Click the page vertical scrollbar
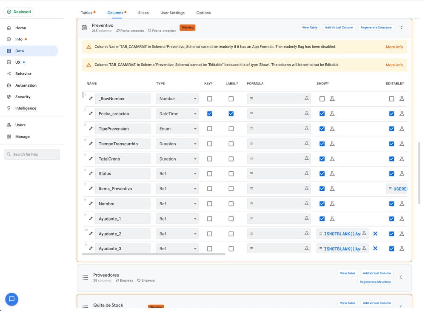The height and width of the screenshot is (311, 425). point(419,172)
